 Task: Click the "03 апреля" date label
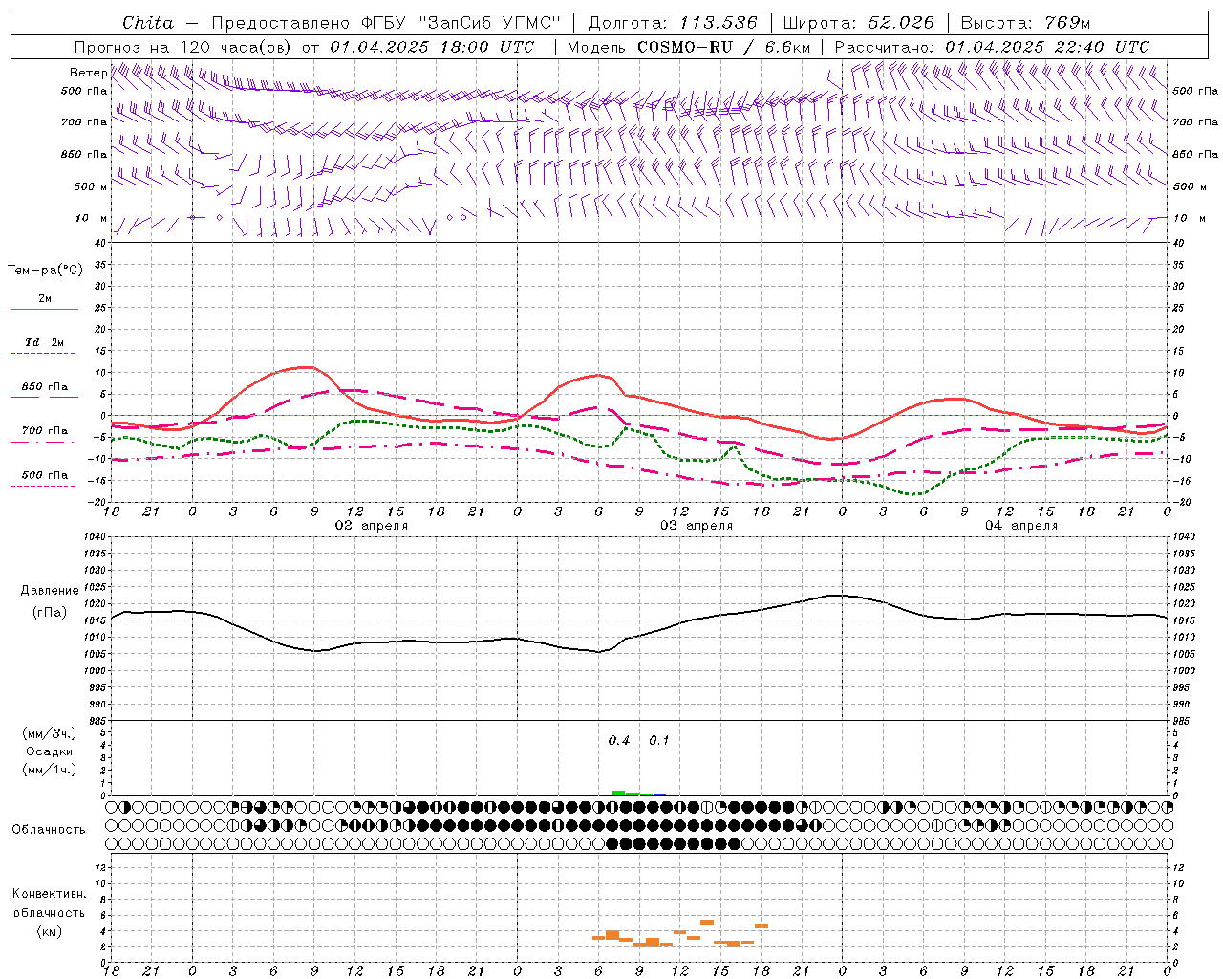(697, 526)
